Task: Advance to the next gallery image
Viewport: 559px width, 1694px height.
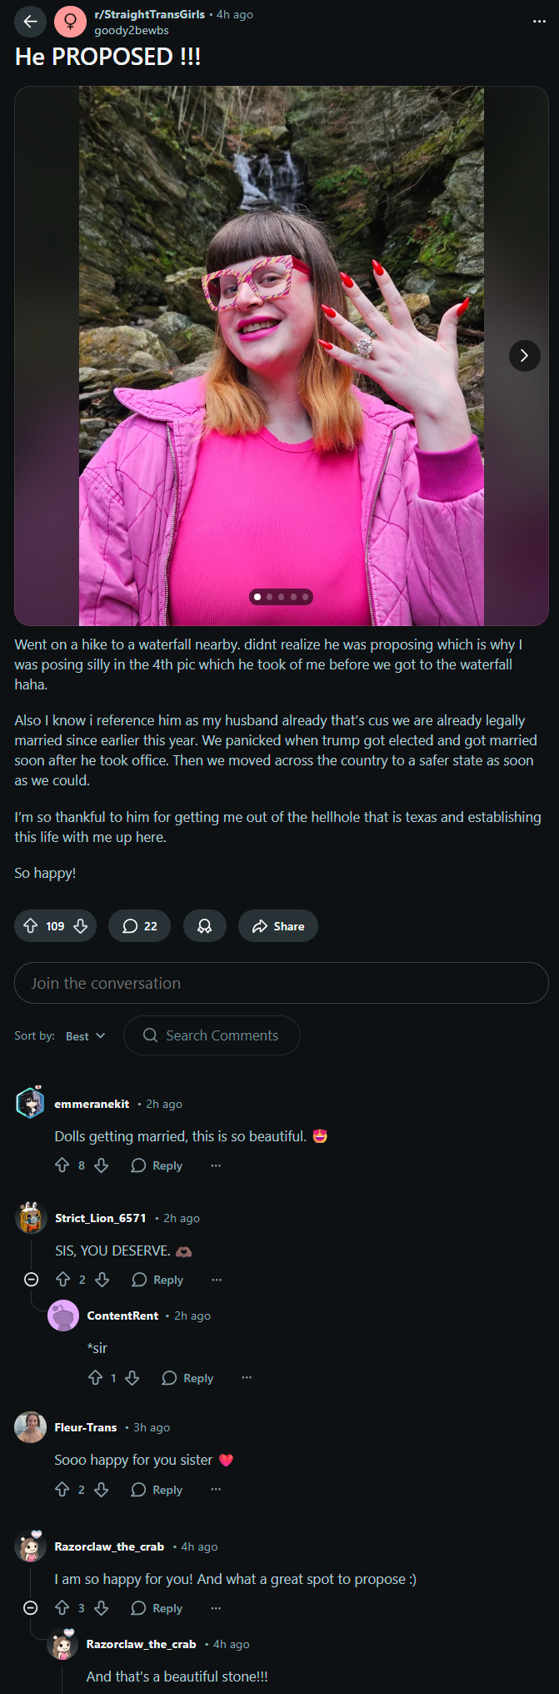Action: 524,356
